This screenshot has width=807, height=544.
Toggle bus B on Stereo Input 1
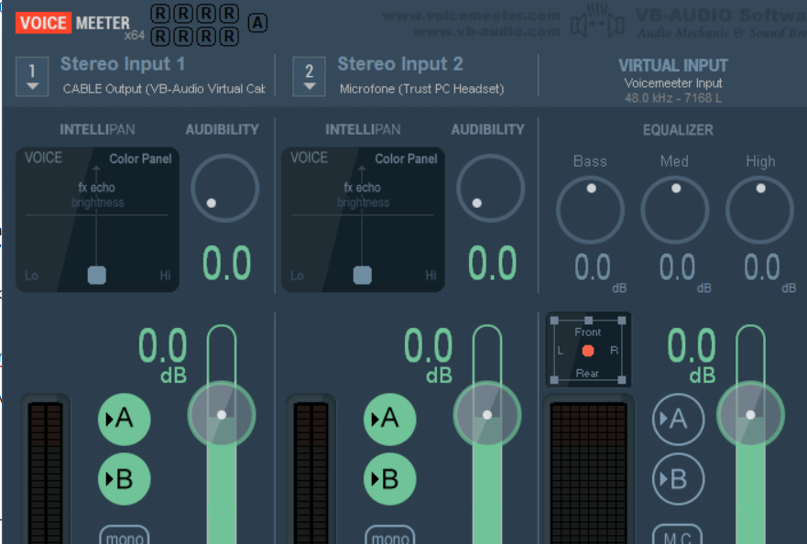pyautogui.click(x=124, y=479)
